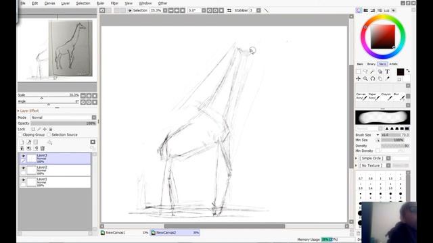Flip the view horizontally in toolbar
Image resolution: width=433 pixels, height=243 pixels.
tap(229, 11)
